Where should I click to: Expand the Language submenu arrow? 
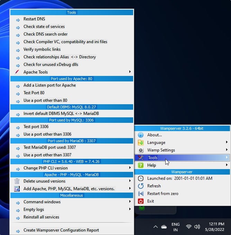(x=227, y=142)
